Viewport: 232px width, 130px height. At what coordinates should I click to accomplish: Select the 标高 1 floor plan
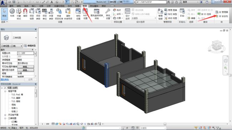(15, 108)
